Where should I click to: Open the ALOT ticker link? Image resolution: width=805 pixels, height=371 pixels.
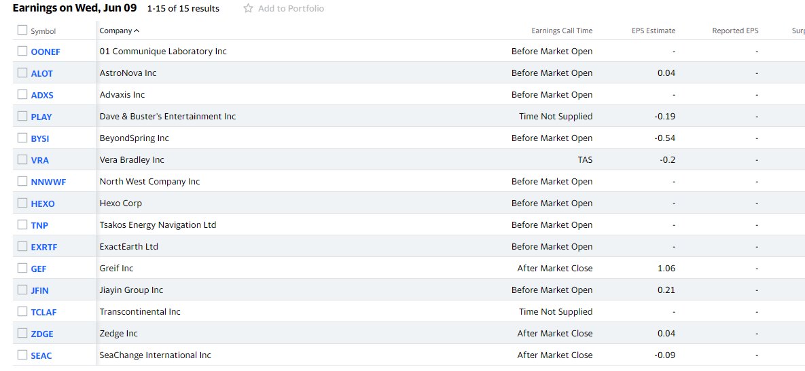click(x=41, y=73)
